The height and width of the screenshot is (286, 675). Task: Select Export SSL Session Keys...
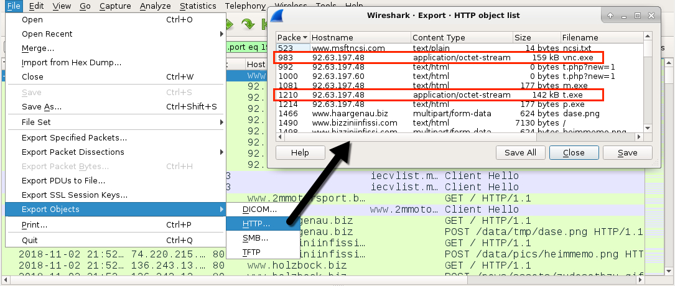coord(115,195)
